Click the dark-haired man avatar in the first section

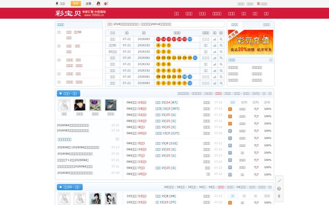click(x=80, y=105)
